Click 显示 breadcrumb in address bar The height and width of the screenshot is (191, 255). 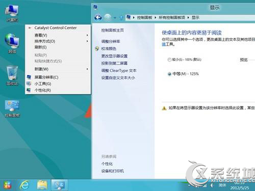pyautogui.click(x=195, y=17)
